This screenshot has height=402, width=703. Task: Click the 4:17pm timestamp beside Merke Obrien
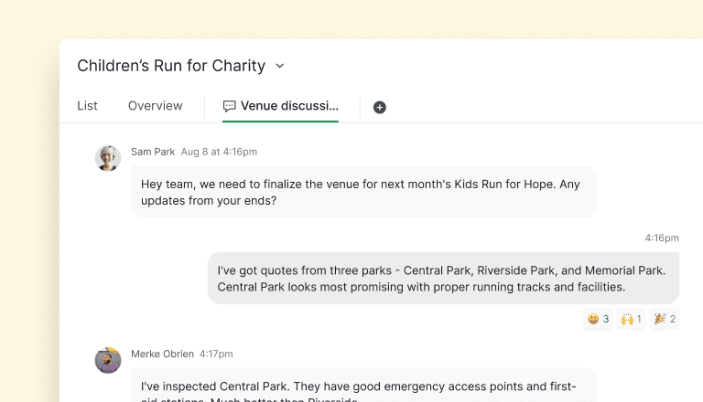pyautogui.click(x=216, y=354)
